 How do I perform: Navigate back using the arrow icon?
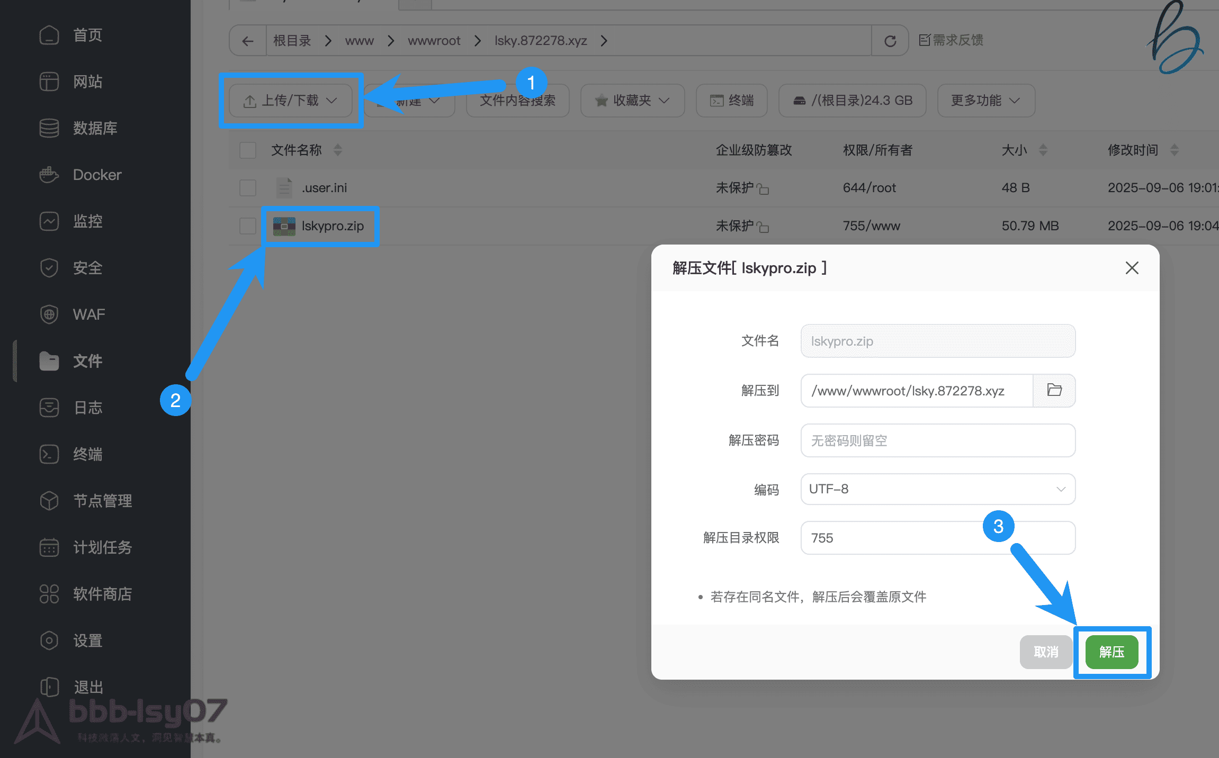click(x=247, y=40)
